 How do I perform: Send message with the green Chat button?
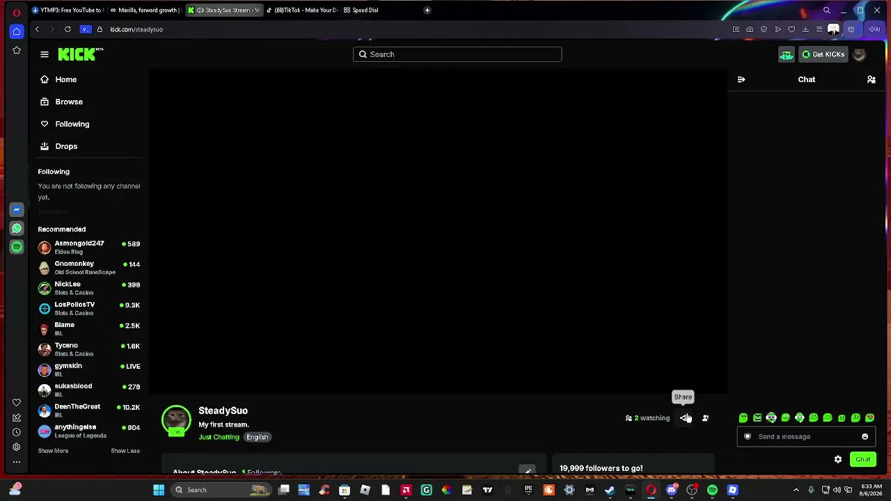click(863, 459)
